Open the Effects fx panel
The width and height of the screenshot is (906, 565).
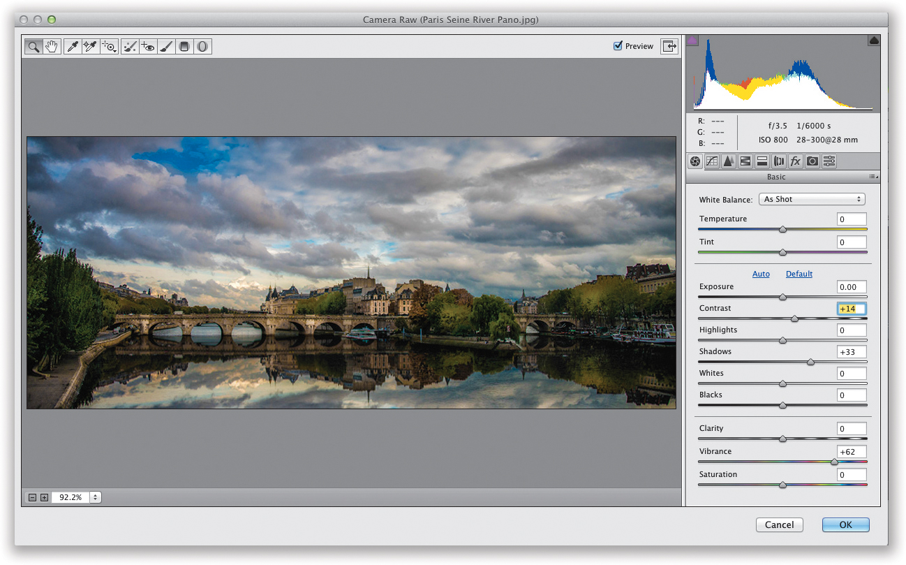(796, 161)
